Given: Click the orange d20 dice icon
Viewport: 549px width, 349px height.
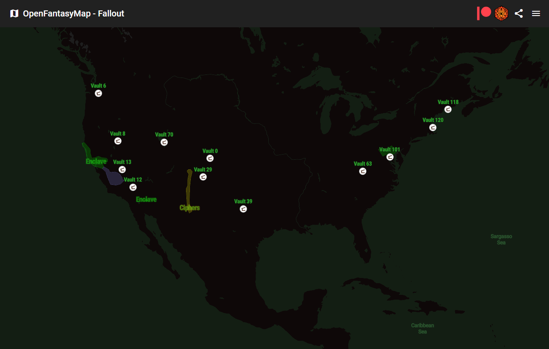Looking at the screenshot, I should point(501,13).
